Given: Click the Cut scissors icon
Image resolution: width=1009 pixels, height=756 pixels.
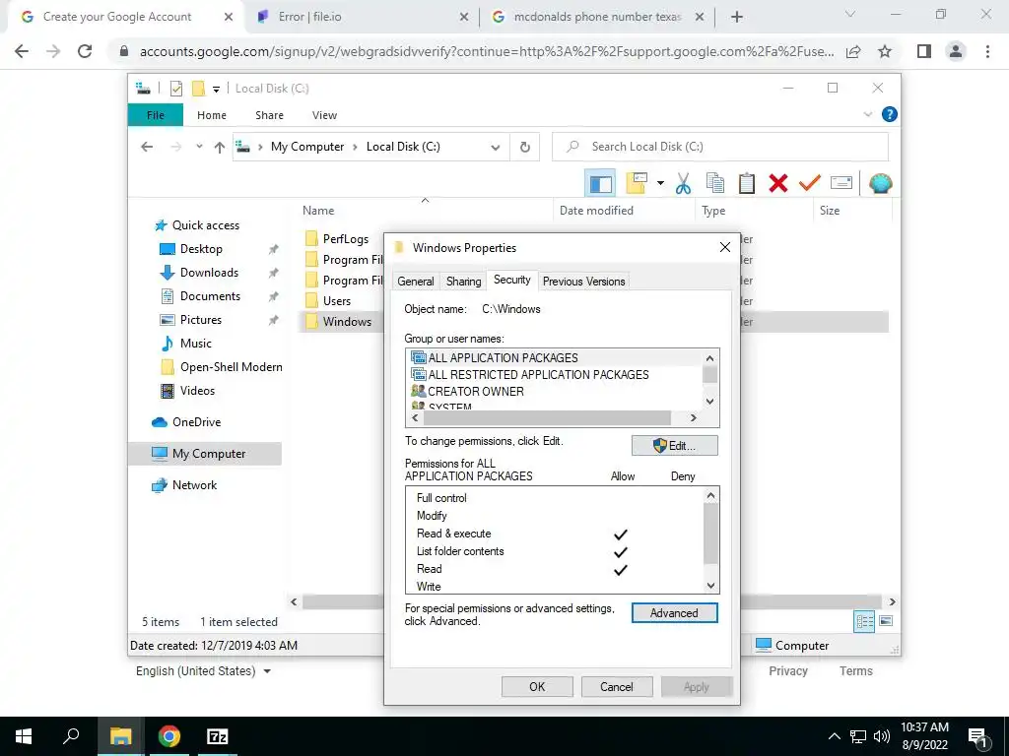Looking at the screenshot, I should [683, 184].
